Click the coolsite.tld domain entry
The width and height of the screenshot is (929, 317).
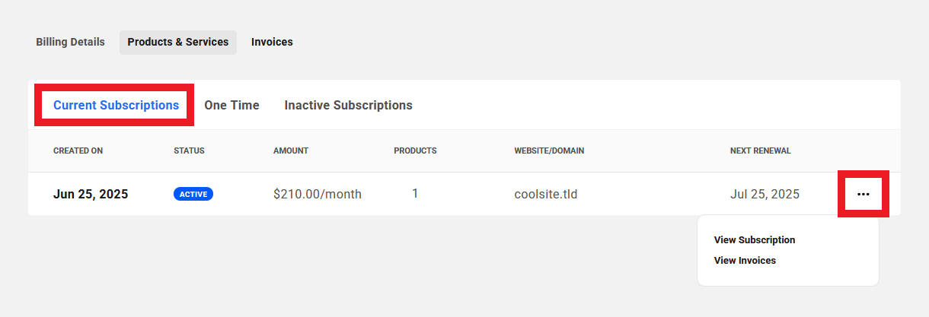(x=545, y=194)
